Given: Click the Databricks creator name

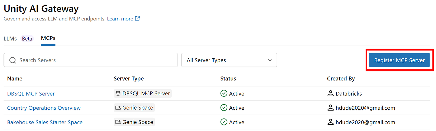Looking at the screenshot, I should (x=349, y=94).
